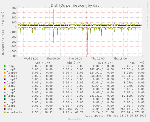Click the 'Thu 06:00' x-axis label
The height and width of the screenshot is (122, 150).
tap(75, 58)
